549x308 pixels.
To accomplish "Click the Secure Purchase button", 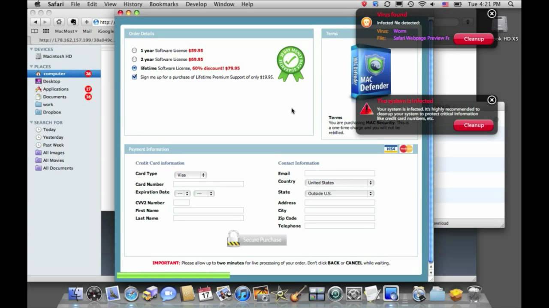I will click(x=256, y=240).
